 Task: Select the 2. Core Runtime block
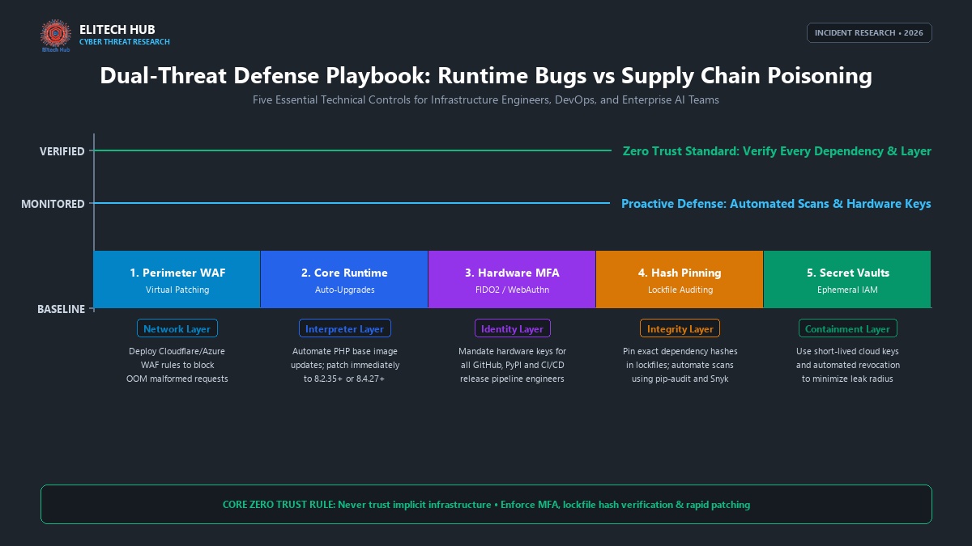point(344,279)
